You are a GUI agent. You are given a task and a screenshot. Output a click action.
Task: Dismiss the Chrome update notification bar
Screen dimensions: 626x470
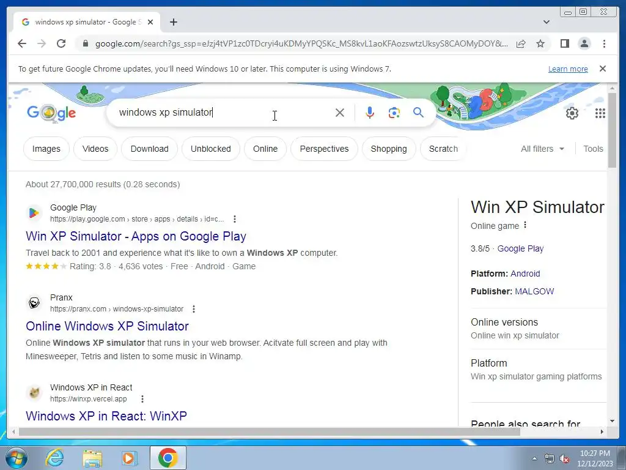click(x=602, y=69)
